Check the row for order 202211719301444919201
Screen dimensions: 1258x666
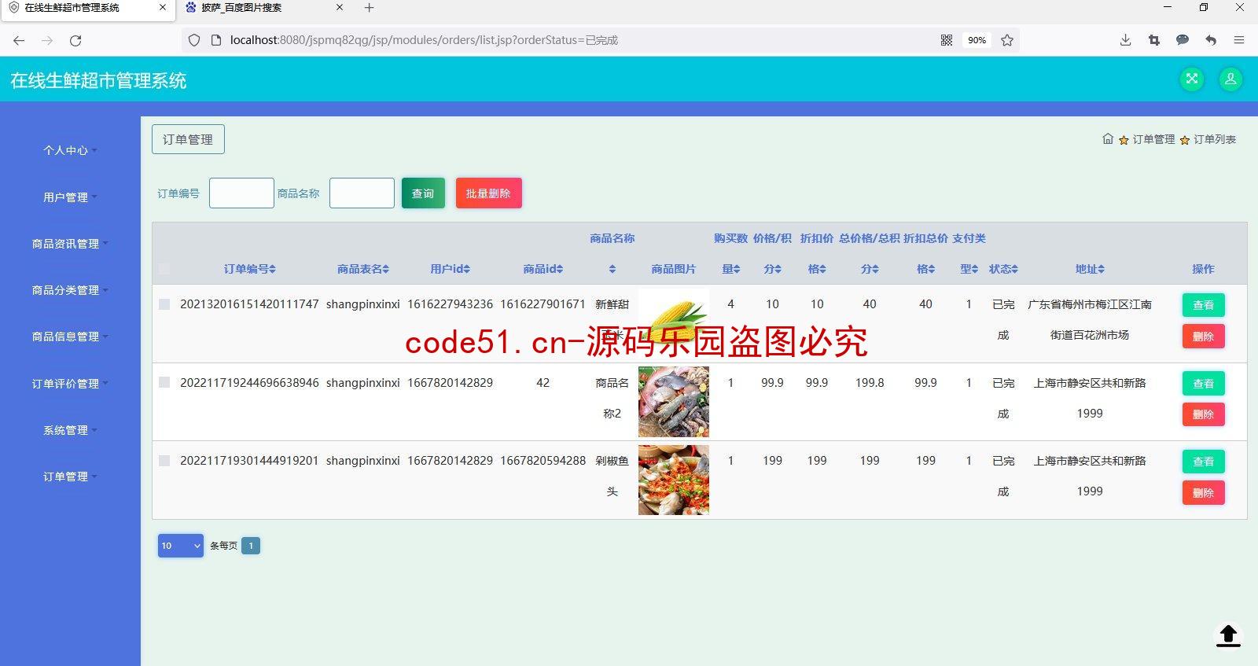point(164,461)
